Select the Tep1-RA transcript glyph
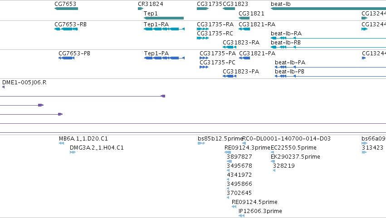Screen dimensions: 386x218 pos(164,29)
